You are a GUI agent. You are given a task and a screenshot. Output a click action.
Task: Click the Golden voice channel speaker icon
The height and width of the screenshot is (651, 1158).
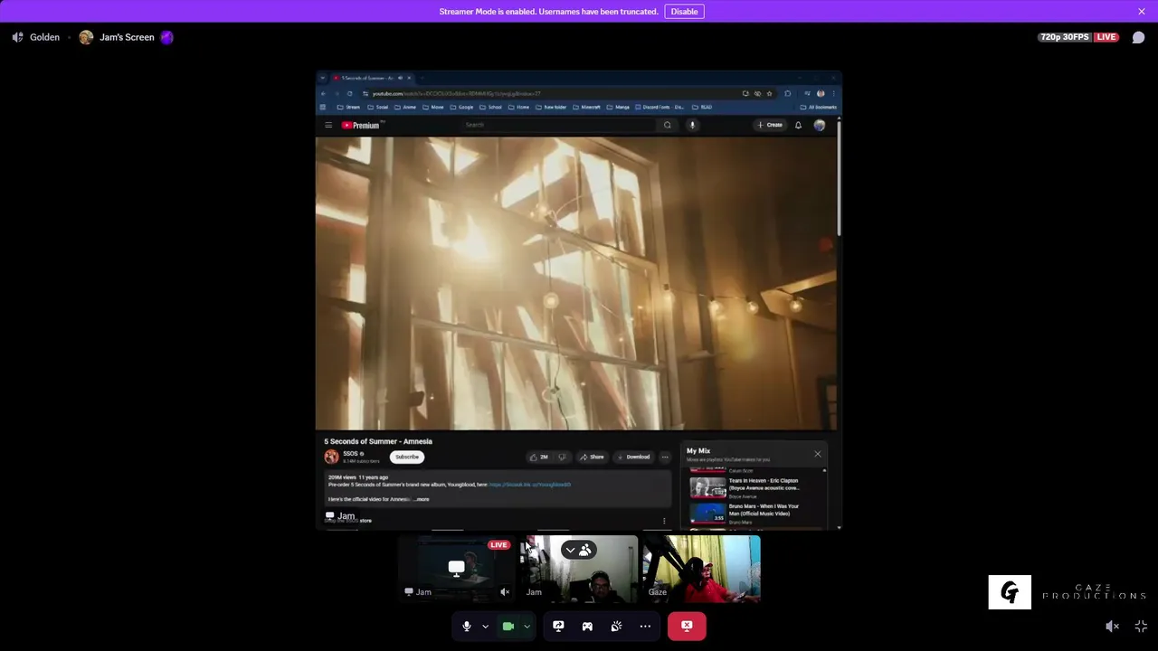(17, 37)
